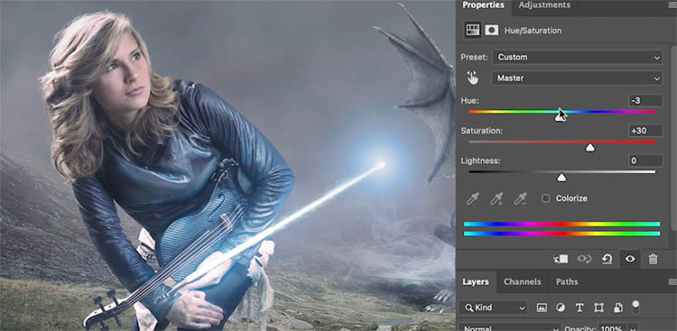
Task: Switch to the Channels tab
Action: (x=522, y=281)
